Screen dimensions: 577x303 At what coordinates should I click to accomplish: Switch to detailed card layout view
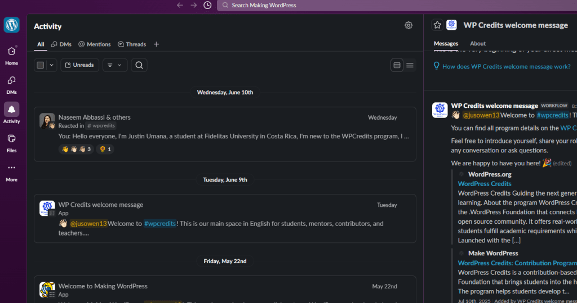pos(397,65)
